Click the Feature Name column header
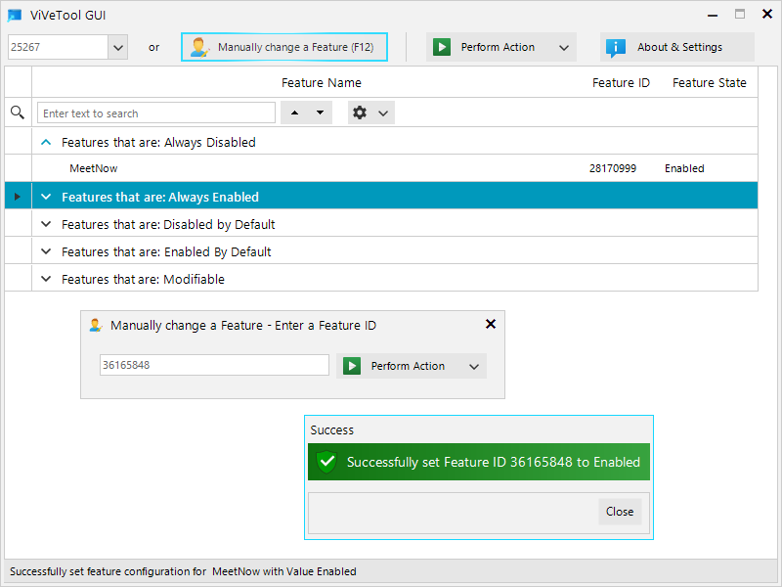Screen dimensions: 782x587 tap(322, 83)
